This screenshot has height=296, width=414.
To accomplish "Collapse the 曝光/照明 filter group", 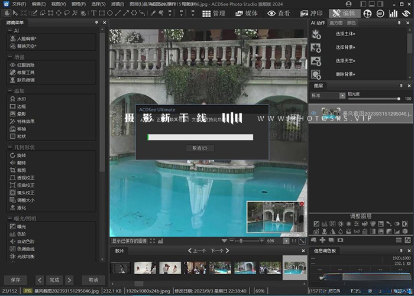I will 10,219.
